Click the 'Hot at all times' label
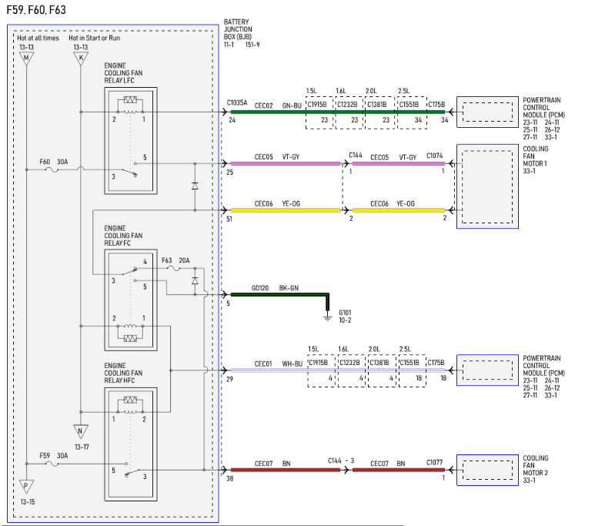595x526 pixels. click(38, 38)
